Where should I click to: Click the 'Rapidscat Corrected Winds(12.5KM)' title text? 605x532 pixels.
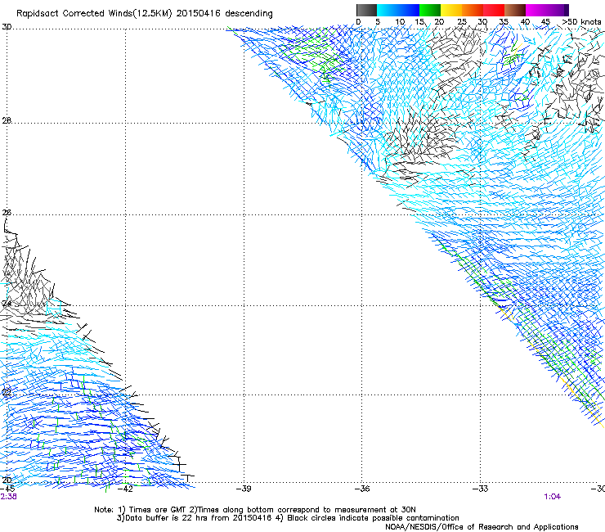(x=94, y=14)
